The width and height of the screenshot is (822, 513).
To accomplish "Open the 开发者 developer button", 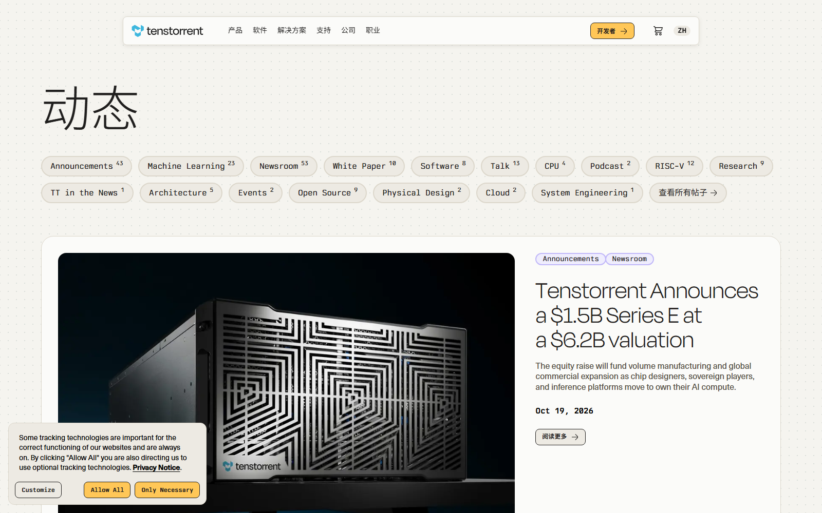I will pyautogui.click(x=612, y=31).
